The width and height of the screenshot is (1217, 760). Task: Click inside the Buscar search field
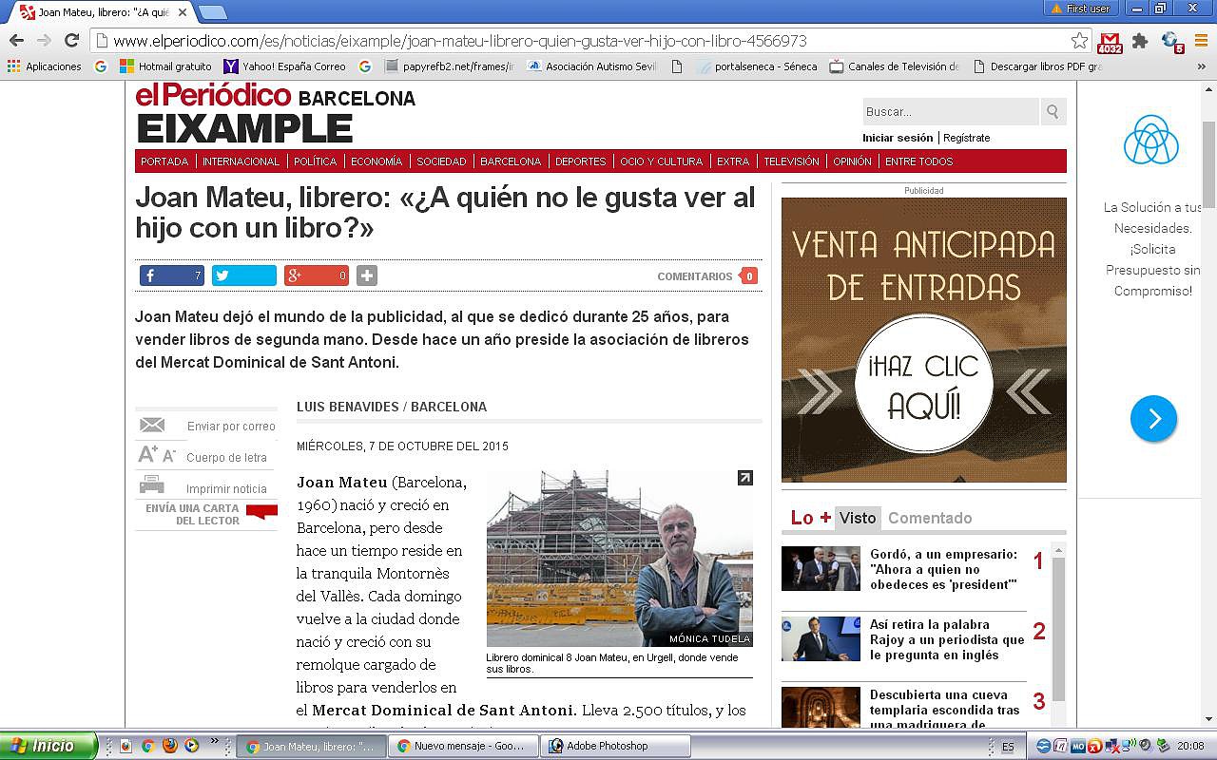950,111
